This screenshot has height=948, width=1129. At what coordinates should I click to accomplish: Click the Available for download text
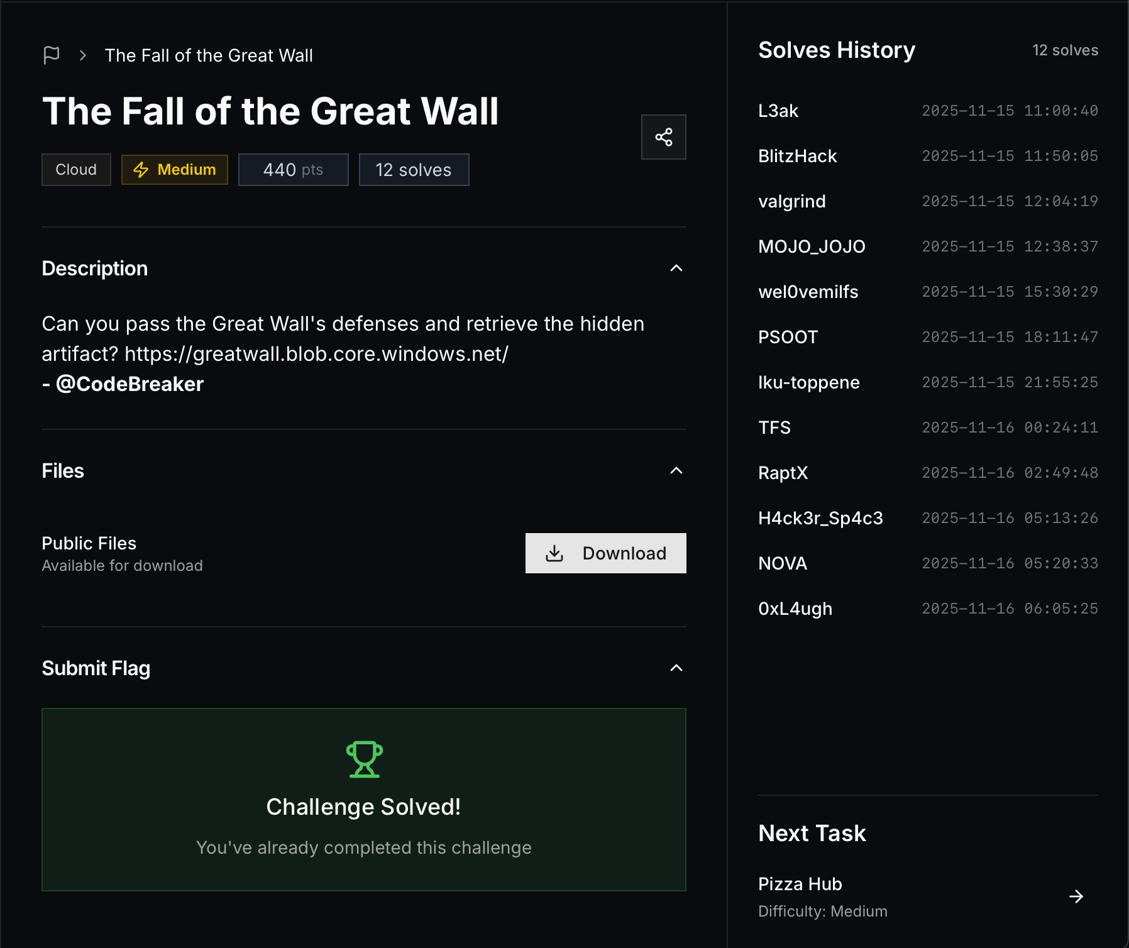pos(123,566)
